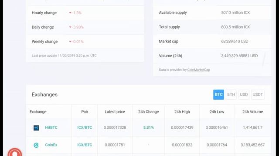Click the 68,289,610 USD value
This screenshot has height=156, width=279.
click(x=235, y=42)
